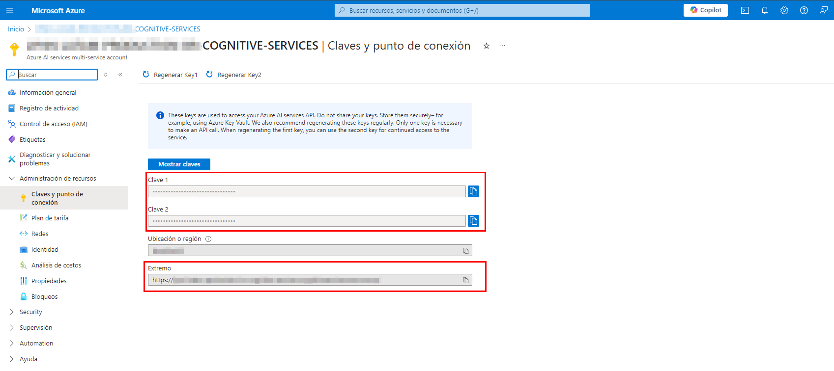The height and width of the screenshot is (371, 834).
Task: Click the Clave 2 key field
Action: point(307,221)
